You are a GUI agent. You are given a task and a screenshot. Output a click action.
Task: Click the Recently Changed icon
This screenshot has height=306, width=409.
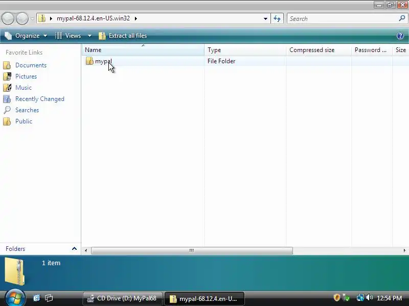click(x=7, y=99)
